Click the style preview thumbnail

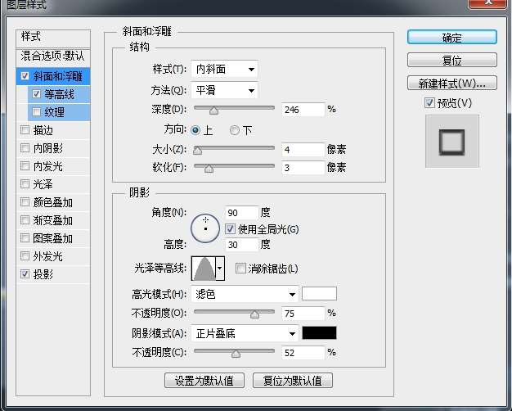coord(451,141)
